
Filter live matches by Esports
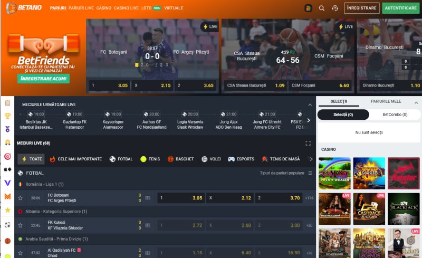point(241,159)
